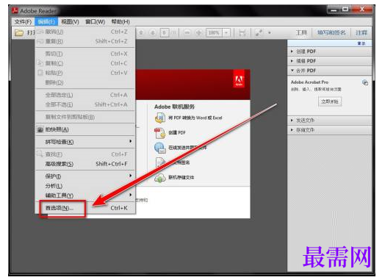Click the 100% zoom value field
This screenshot has width=385, height=280.
coord(214,32)
